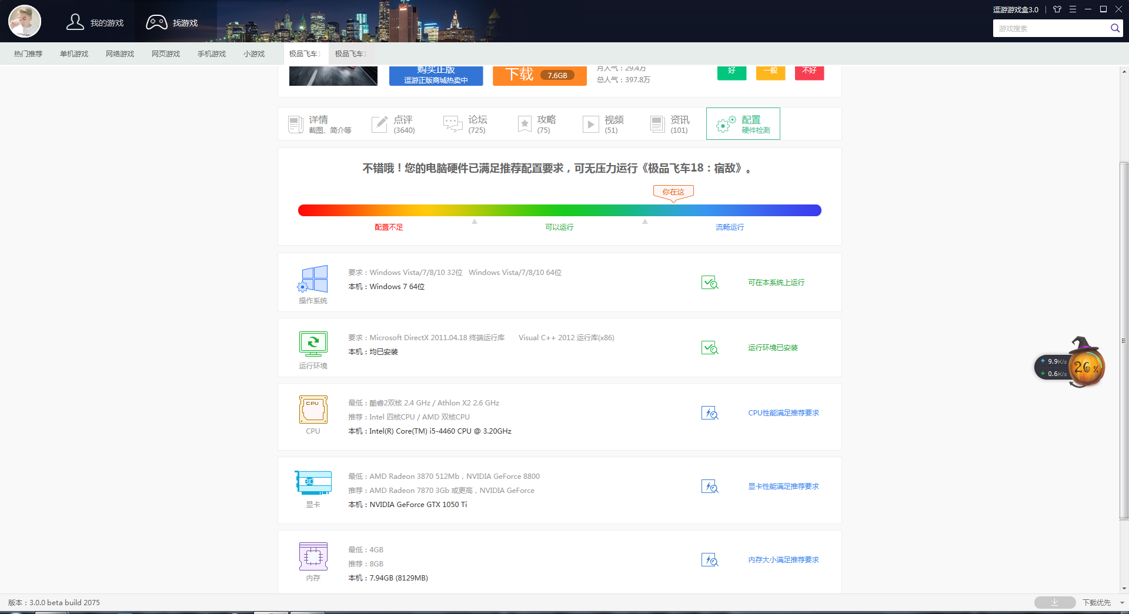Click detect icon beside CPU性能满足推荐要求
This screenshot has height=614, width=1129.
[x=710, y=413]
